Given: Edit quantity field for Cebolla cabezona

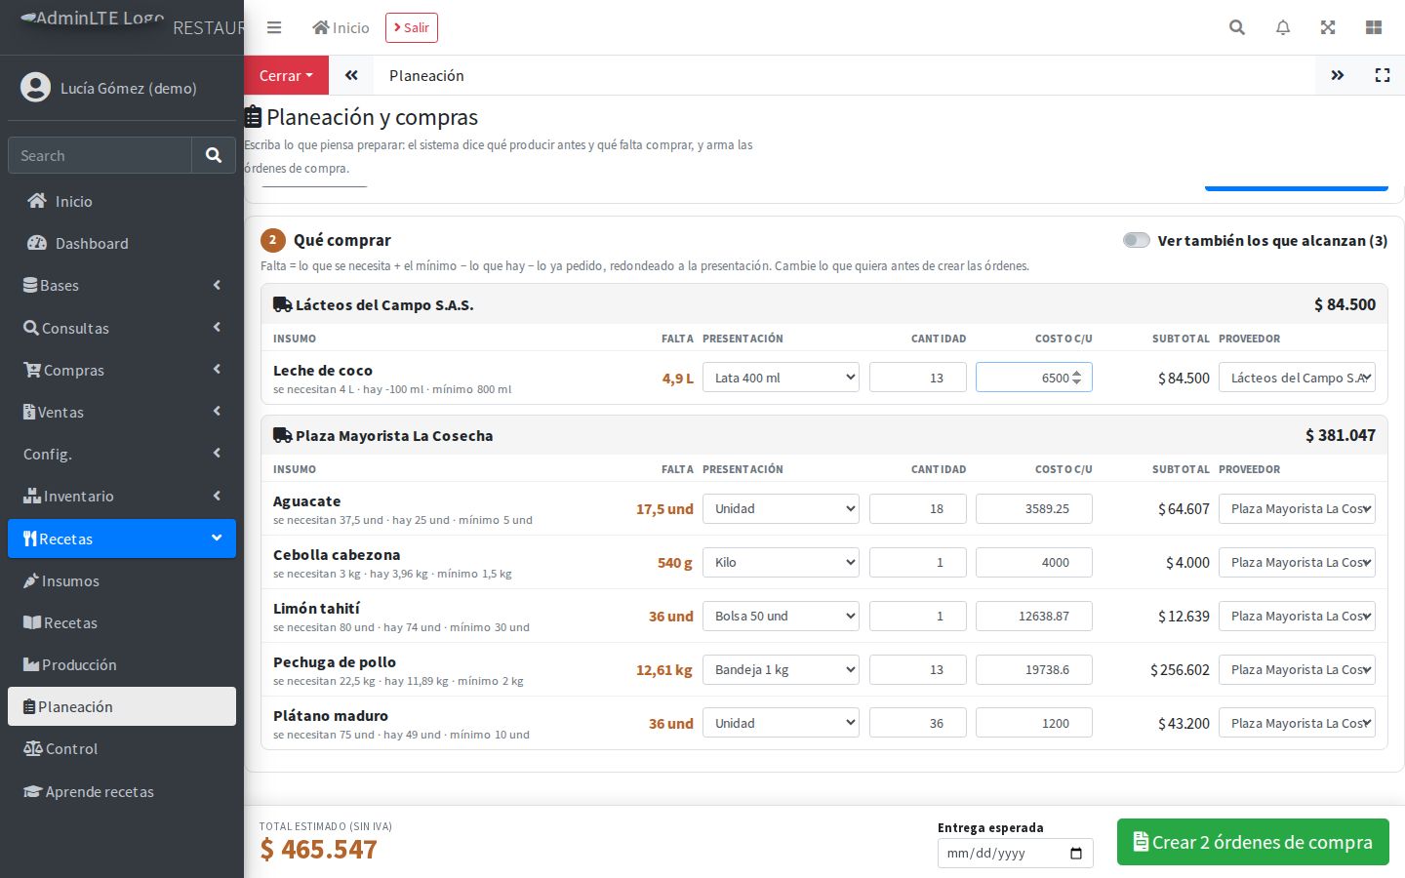Looking at the screenshot, I should (918, 562).
